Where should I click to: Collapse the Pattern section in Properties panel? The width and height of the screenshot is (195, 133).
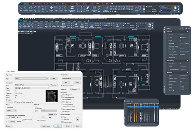pos(188,73)
